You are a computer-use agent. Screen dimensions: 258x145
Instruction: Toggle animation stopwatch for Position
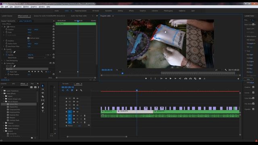click(x=6, y=29)
